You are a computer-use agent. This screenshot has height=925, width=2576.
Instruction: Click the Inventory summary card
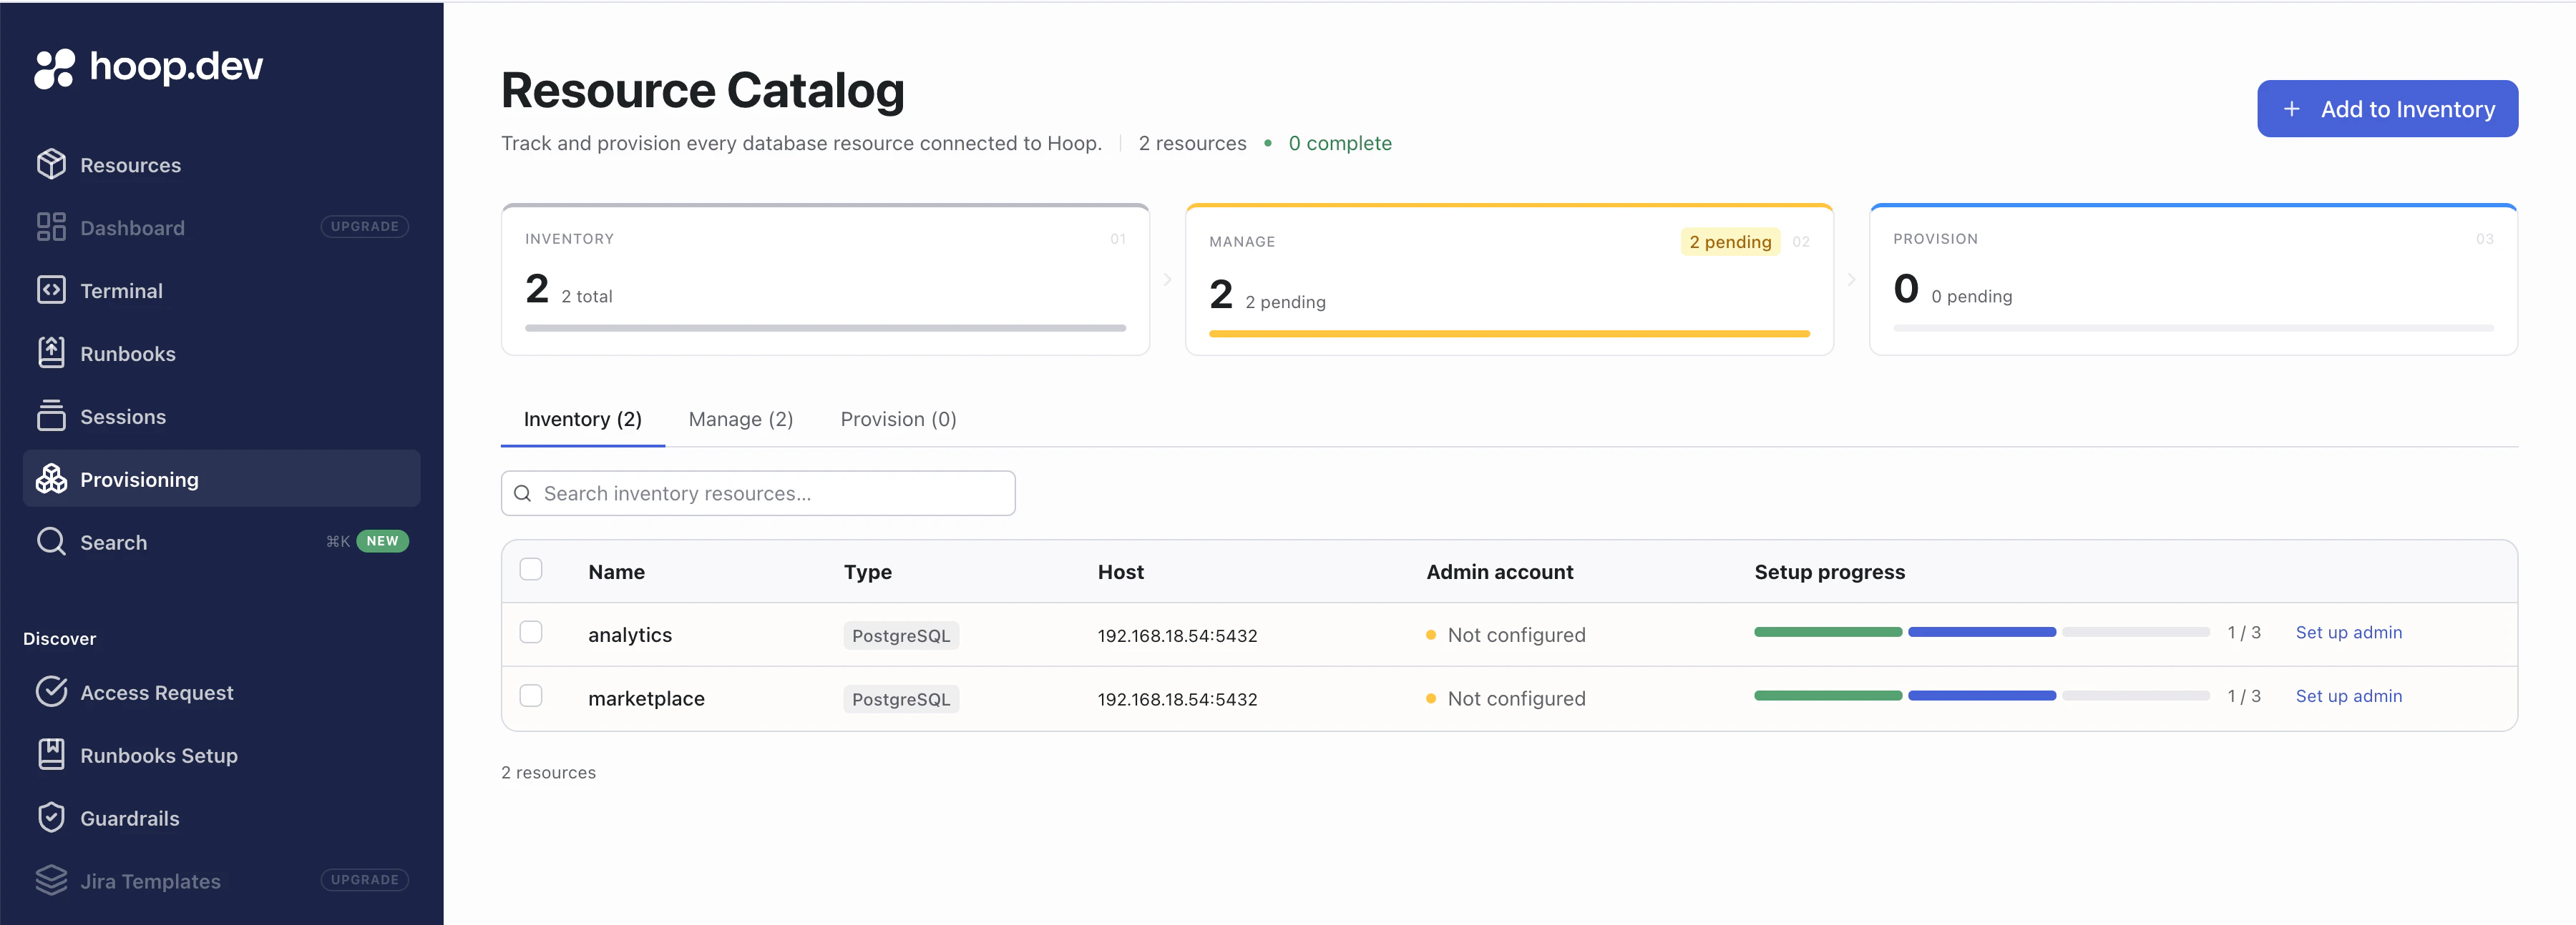[825, 280]
